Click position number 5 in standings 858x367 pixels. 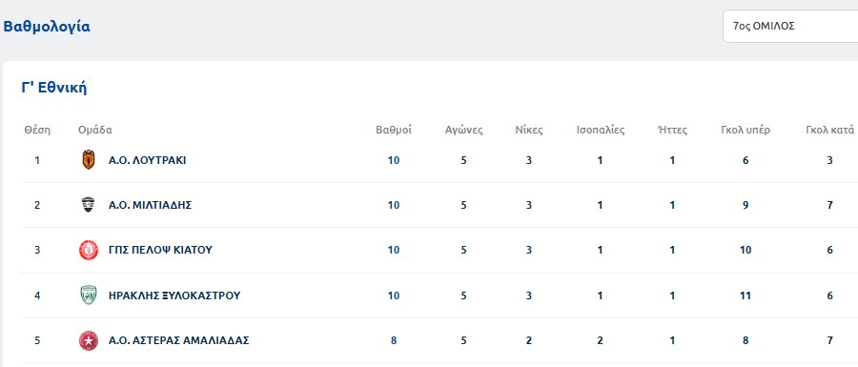(37, 340)
